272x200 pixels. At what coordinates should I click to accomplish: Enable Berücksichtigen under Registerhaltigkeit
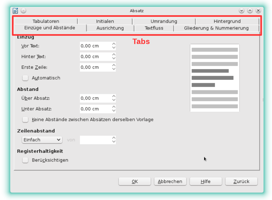click(25, 160)
